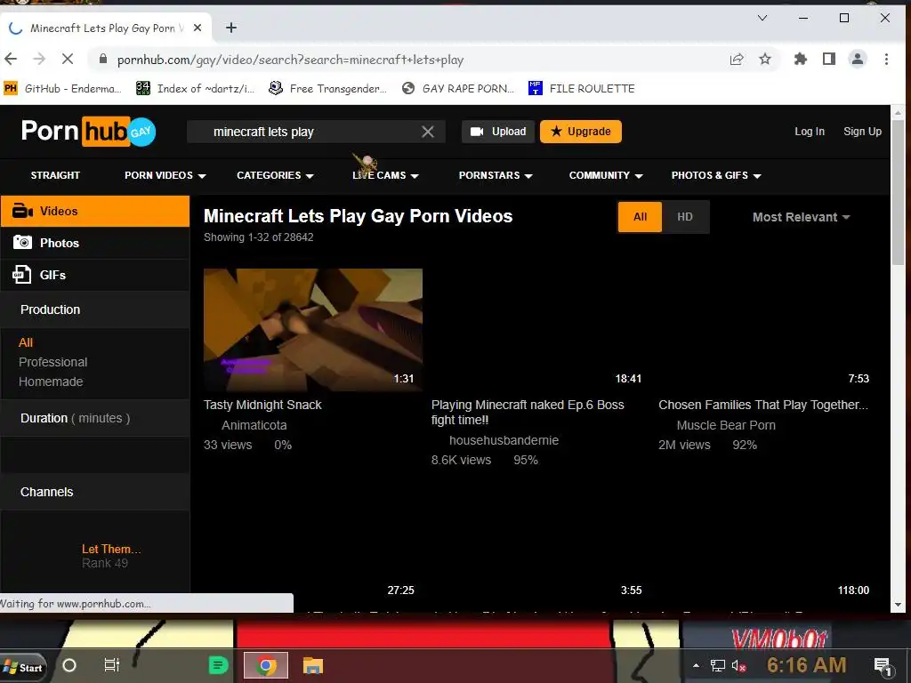Image resolution: width=911 pixels, height=683 pixels.
Task: Switch to the GIFs sidebar tab
Action: point(94,275)
